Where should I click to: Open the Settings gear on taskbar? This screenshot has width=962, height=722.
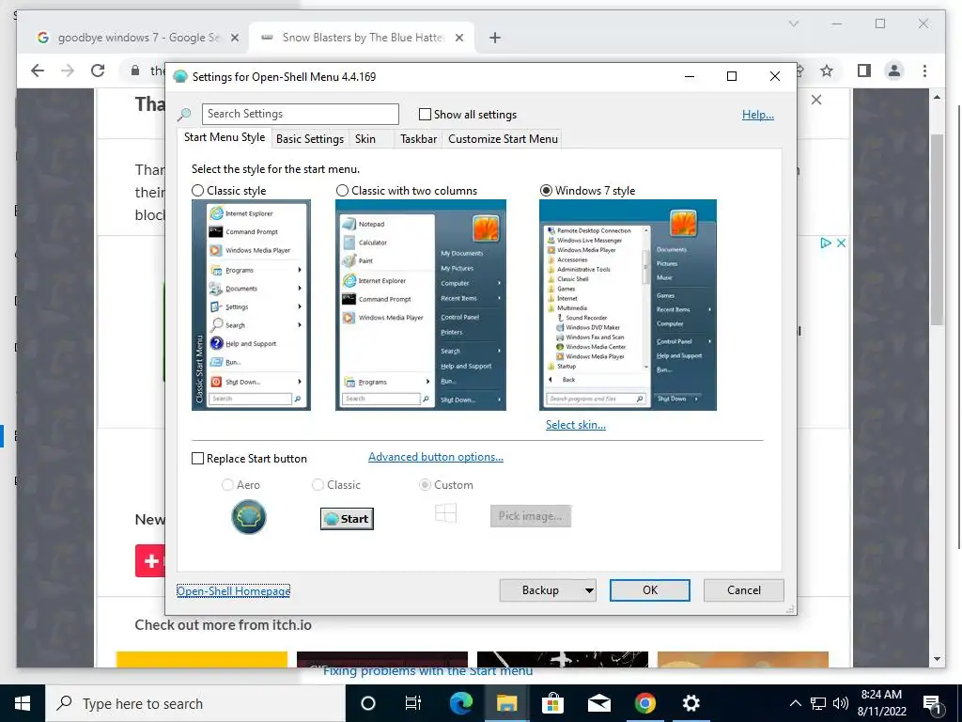tap(690, 703)
